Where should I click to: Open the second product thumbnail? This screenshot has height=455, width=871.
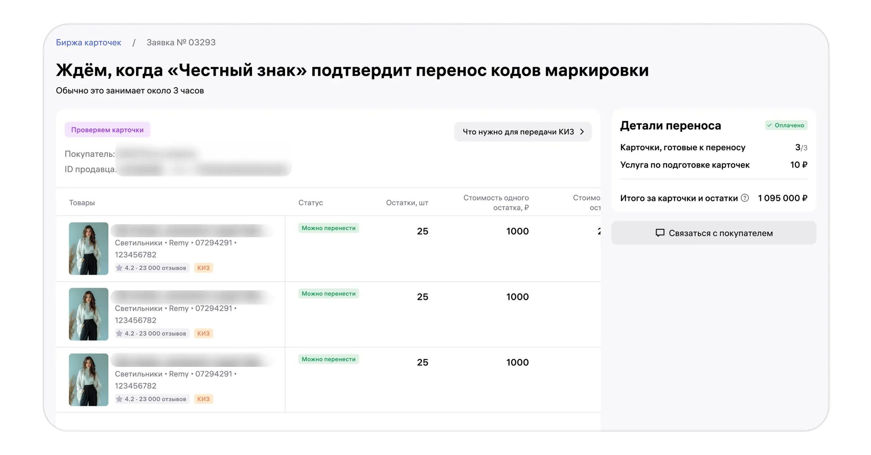(x=88, y=314)
